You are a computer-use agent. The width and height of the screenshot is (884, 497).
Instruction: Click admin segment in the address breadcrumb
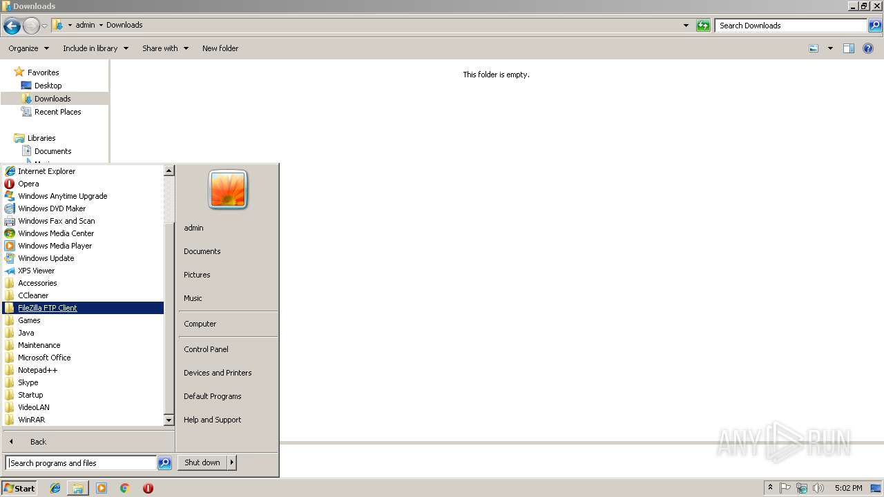(x=85, y=25)
